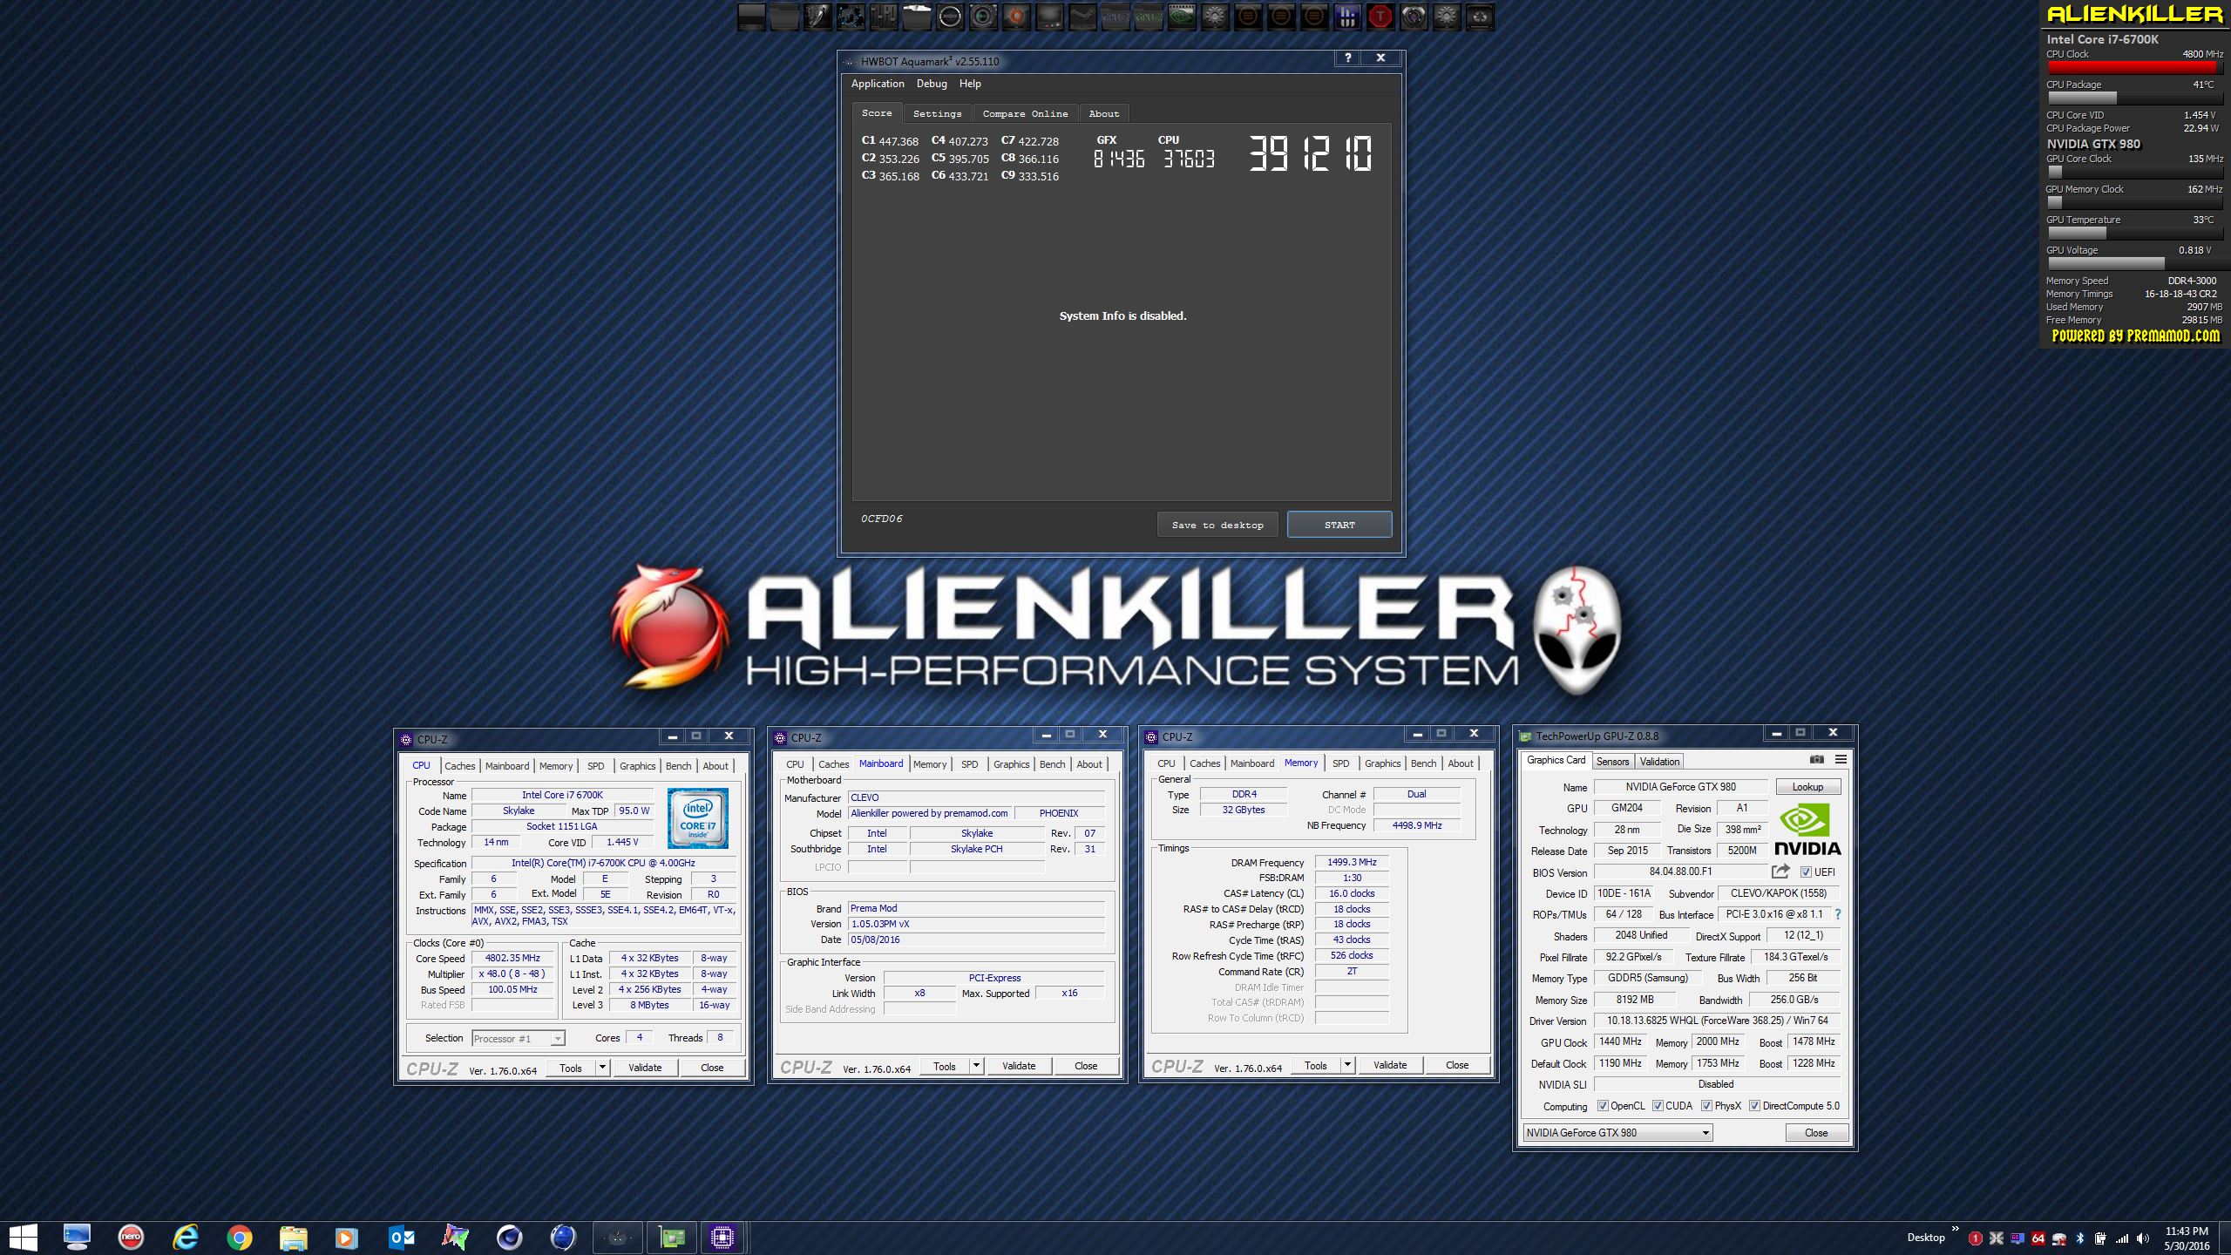Image resolution: width=2231 pixels, height=1255 pixels.
Task: Click the Bus Interface question mark in GPU-Z
Action: pos(1838,914)
